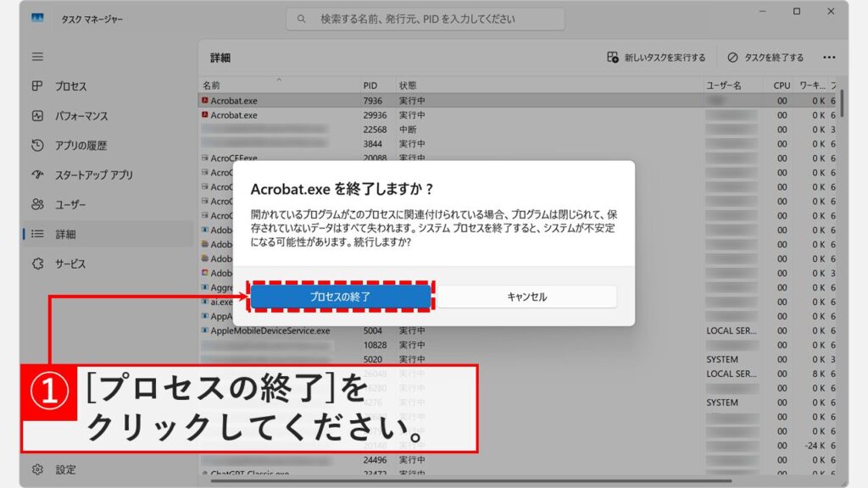
Task: Click the キャンセル button in dialog
Action: pos(527,297)
